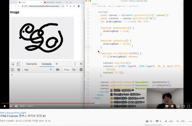This screenshot has height=126, width=192.
Task: Play the YouTube video
Action: point(5,106)
